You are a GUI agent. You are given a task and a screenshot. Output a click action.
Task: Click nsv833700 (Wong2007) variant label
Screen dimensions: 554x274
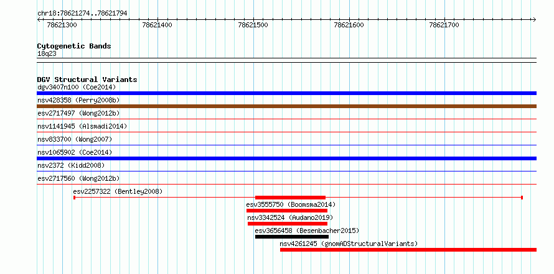pyautogui.click(x=75, y=139)
